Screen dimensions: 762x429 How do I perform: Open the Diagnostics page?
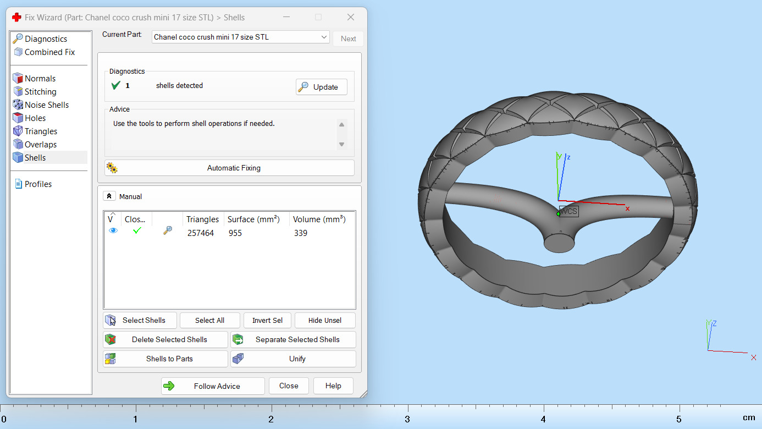click(46, 39)
